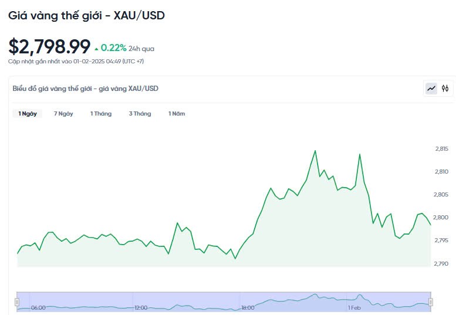
Task: Click the 18:00 navigator time label
Action: (x=248, y=307)
